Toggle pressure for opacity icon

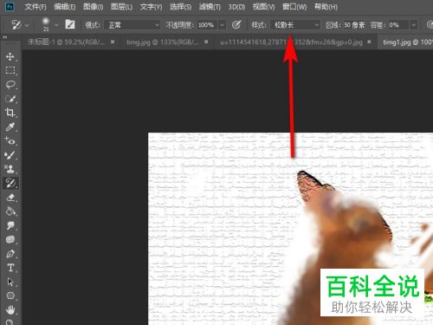point(236,25)
